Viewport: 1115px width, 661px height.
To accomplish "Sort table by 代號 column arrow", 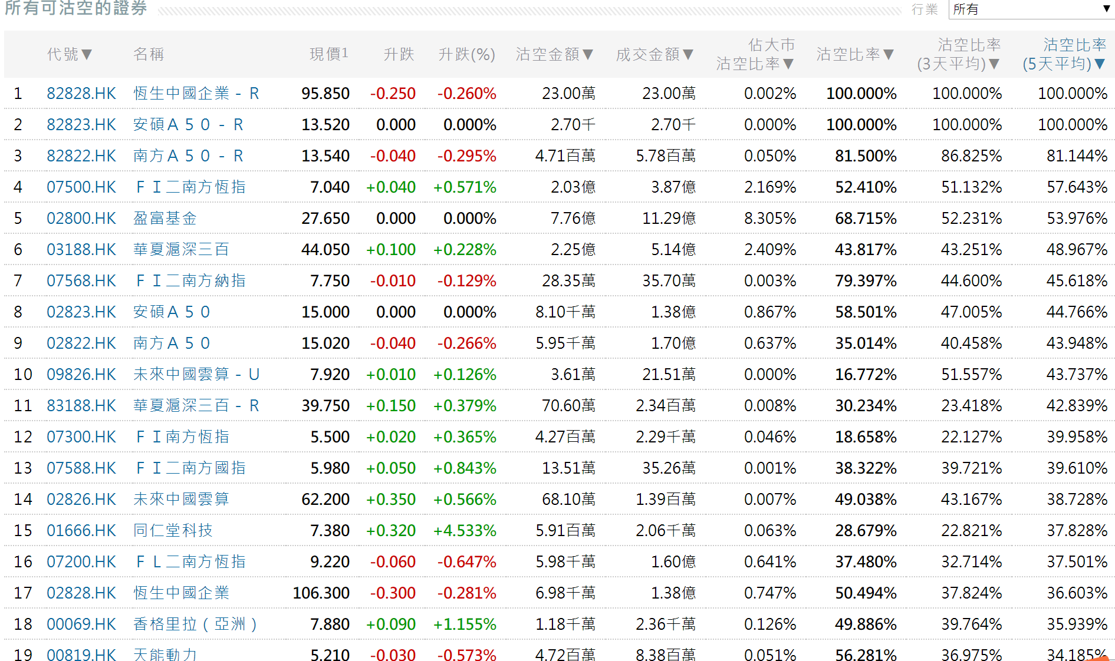I will [x=87, y=55].
